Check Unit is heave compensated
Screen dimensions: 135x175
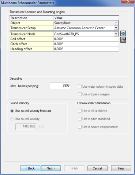[80, 127]
